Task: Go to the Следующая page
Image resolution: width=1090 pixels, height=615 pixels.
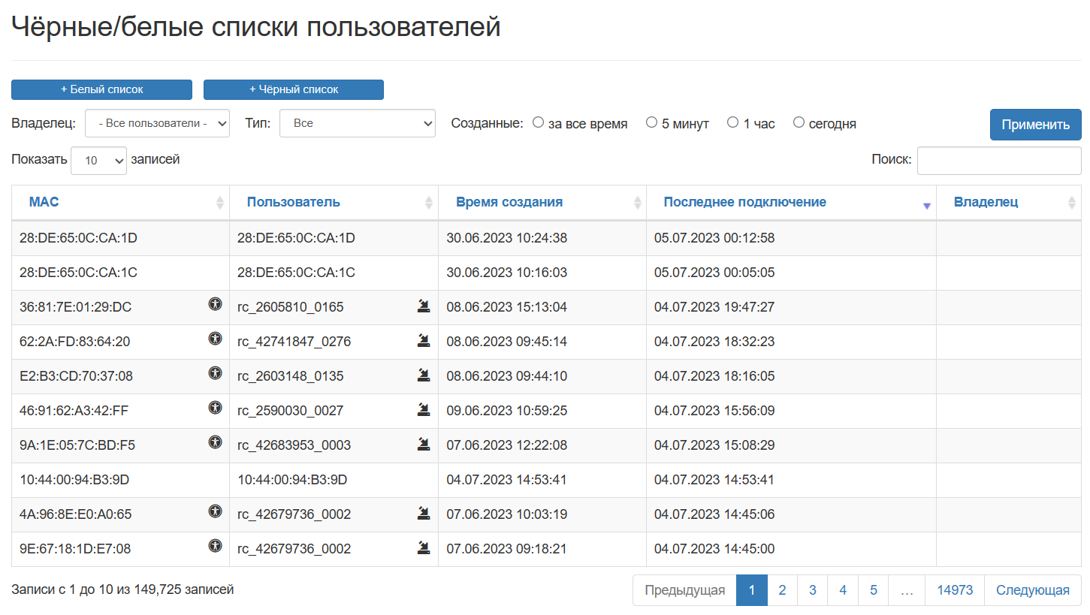Action: pos(1033,590)
